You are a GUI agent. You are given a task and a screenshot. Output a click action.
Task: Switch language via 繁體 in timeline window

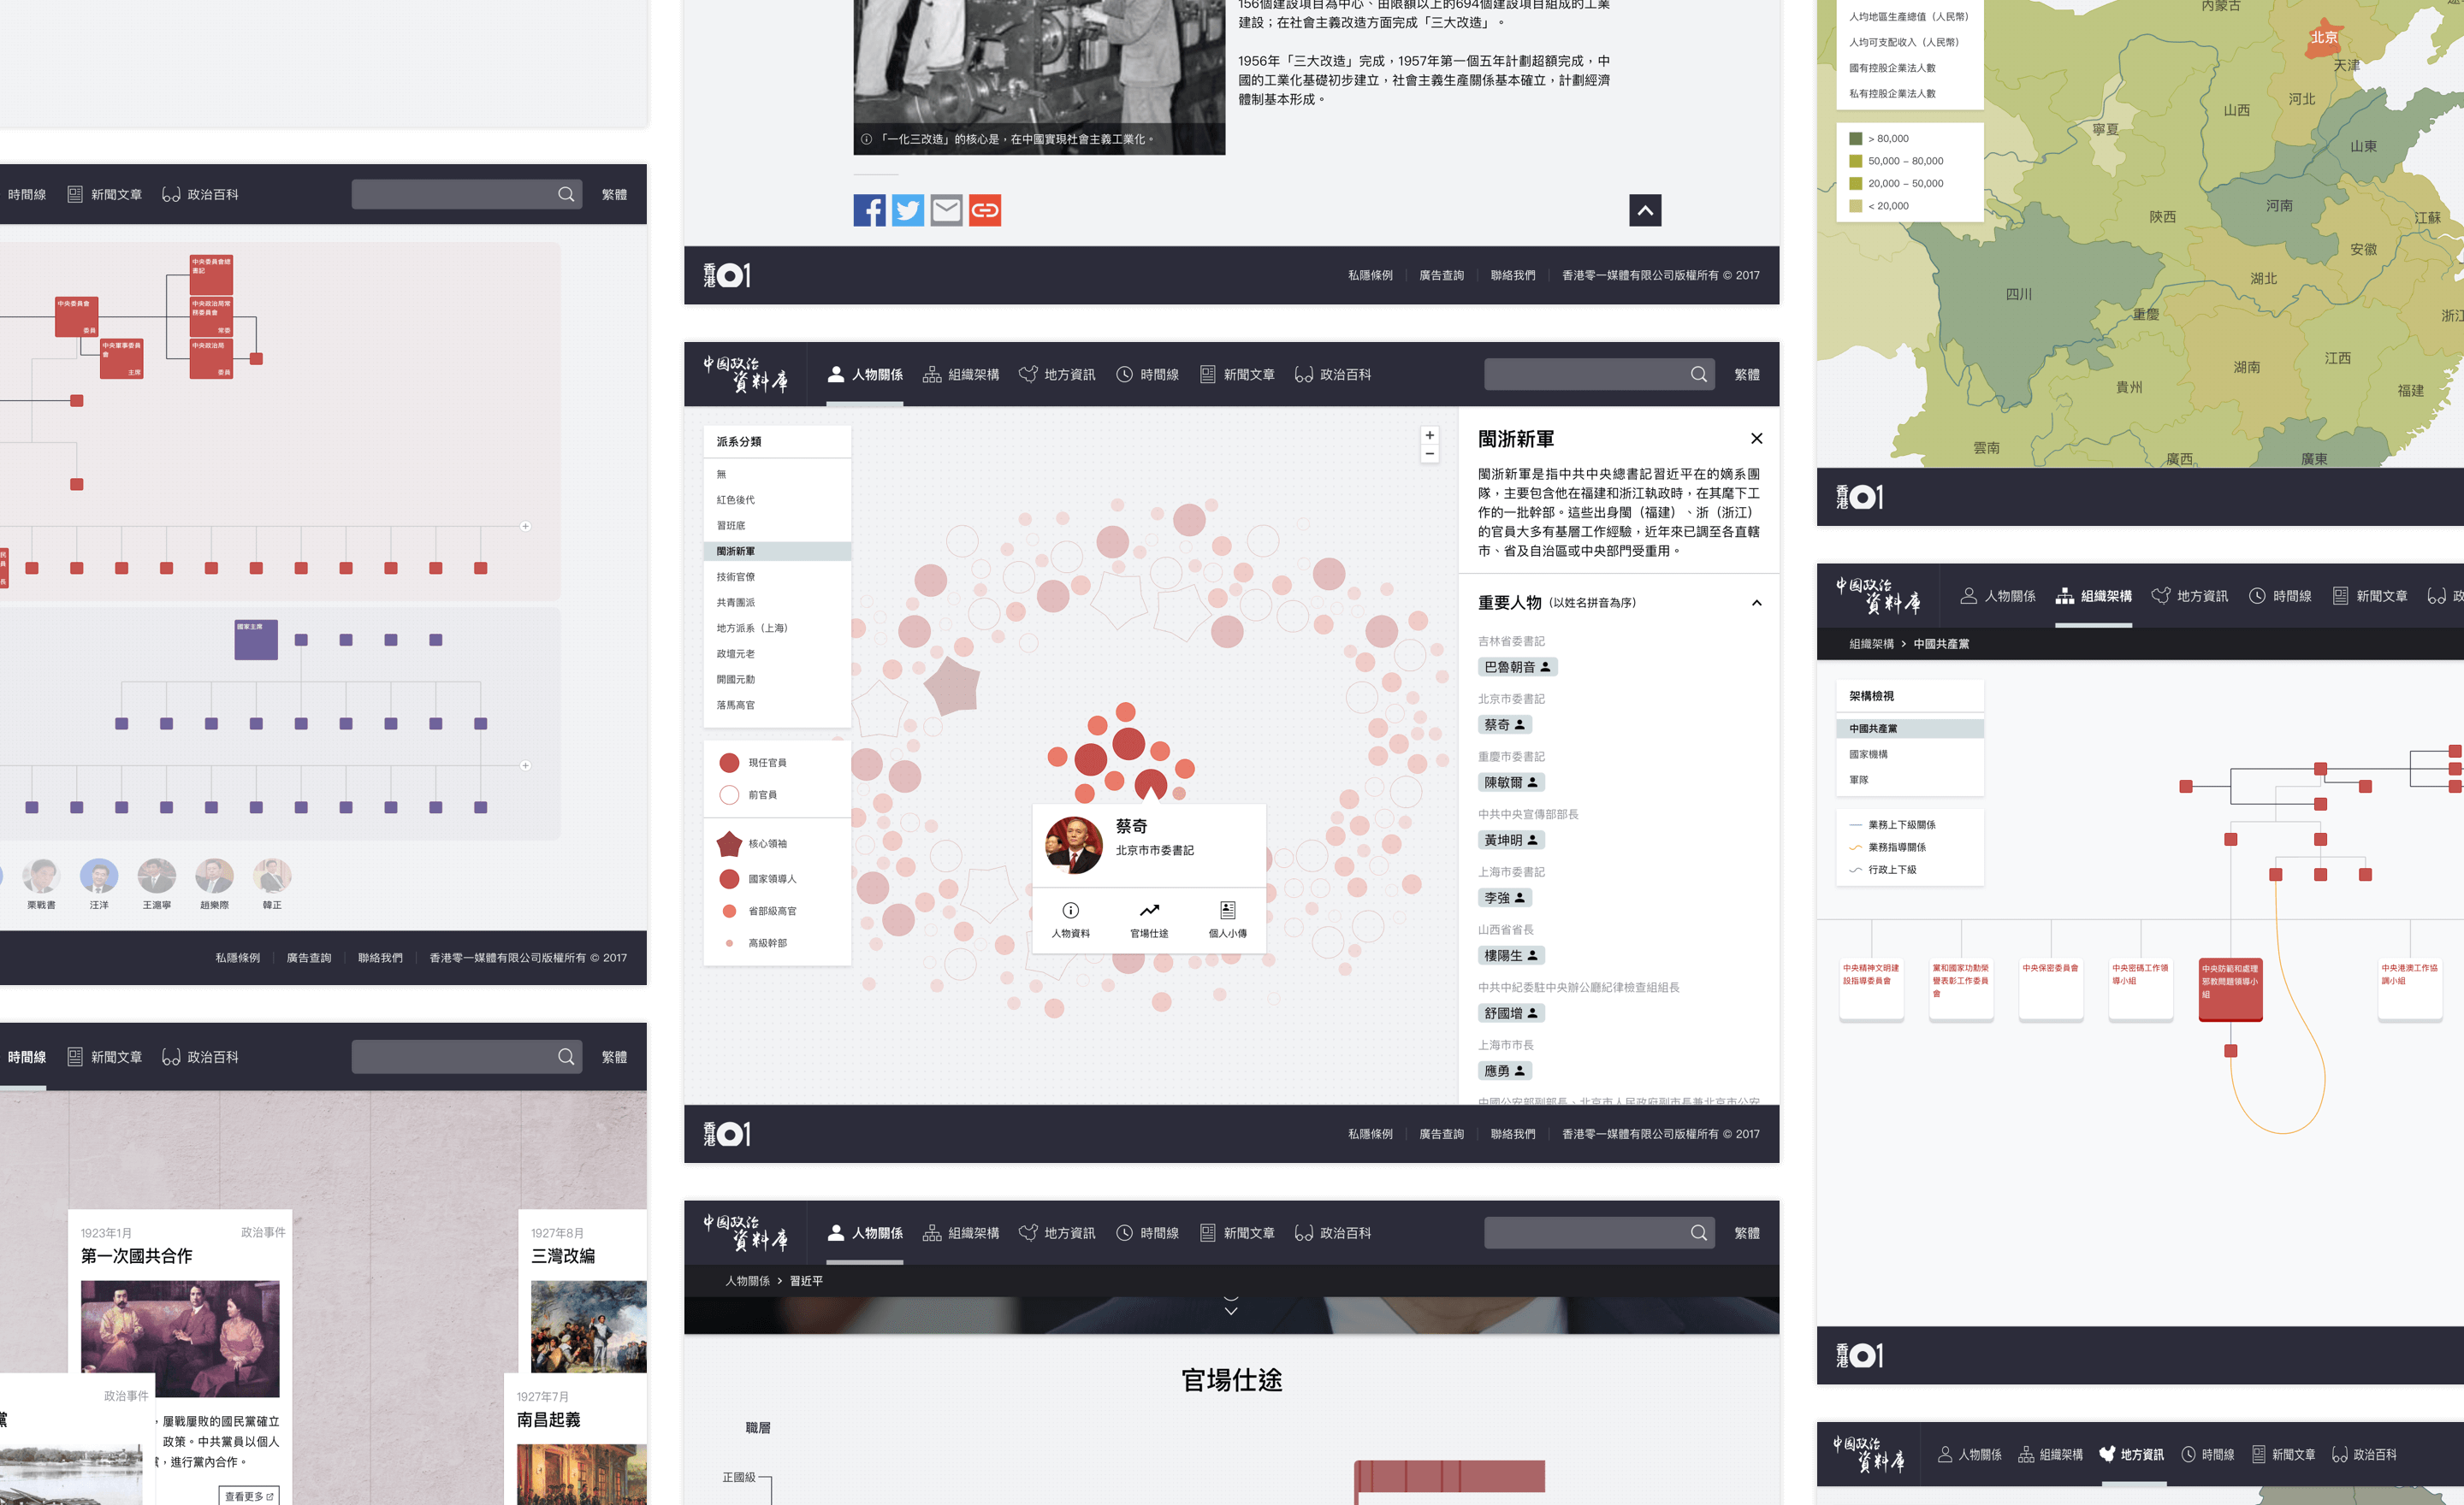tap(614, 1057)
